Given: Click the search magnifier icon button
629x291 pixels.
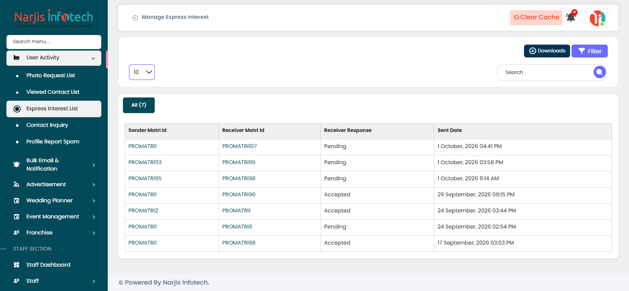Looking at the screenshot, I should pos(599,72).
